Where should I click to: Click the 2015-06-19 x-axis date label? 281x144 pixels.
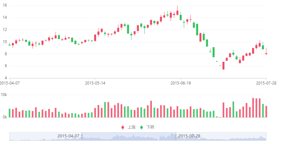coord(181,83)
